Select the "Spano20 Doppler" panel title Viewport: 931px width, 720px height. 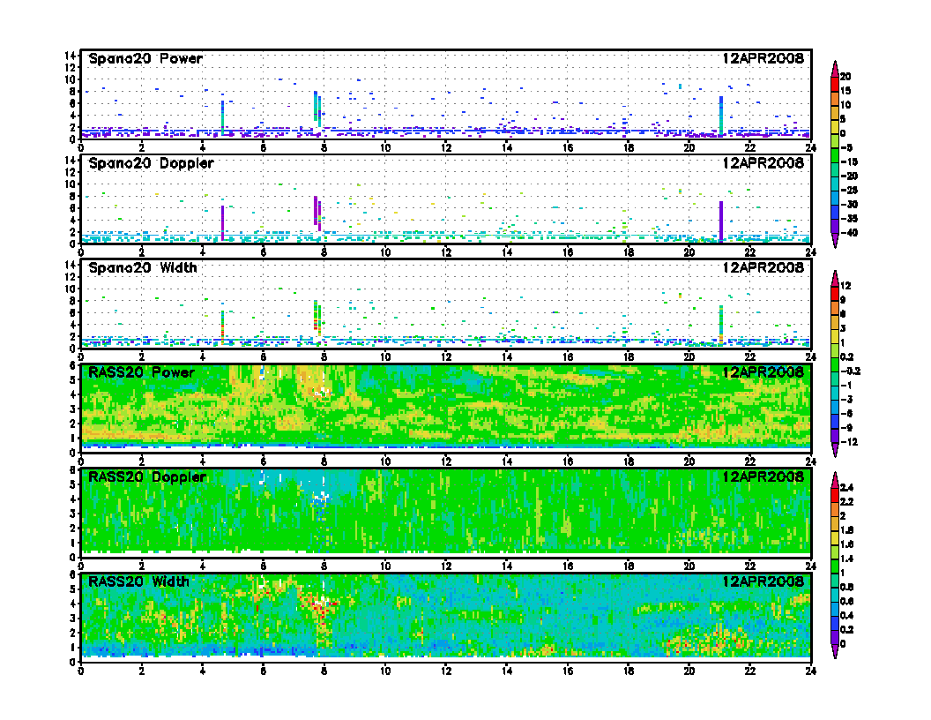(151, 163)
